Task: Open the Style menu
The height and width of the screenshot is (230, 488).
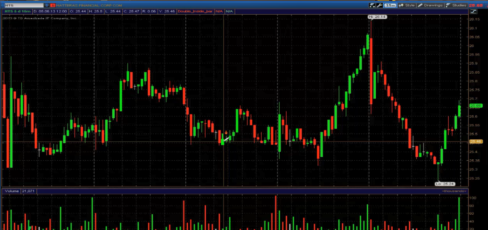Action: [407, 5]
